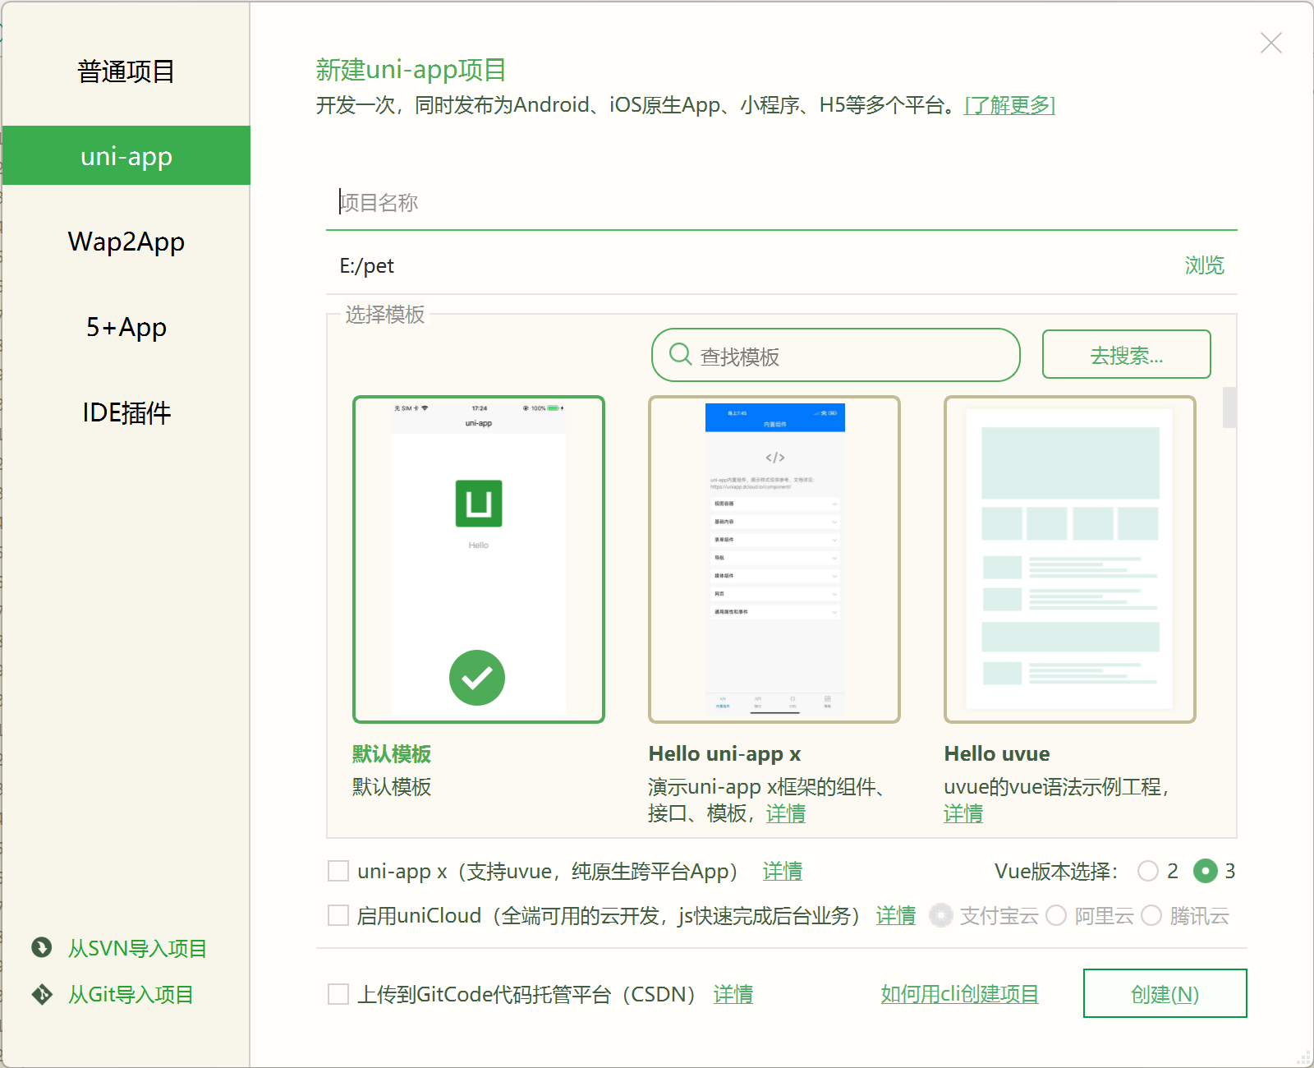Viewport: 1314px width, 1068px height.
Task: Click the E:/pet project path field
Action: (x=747, y=265)
